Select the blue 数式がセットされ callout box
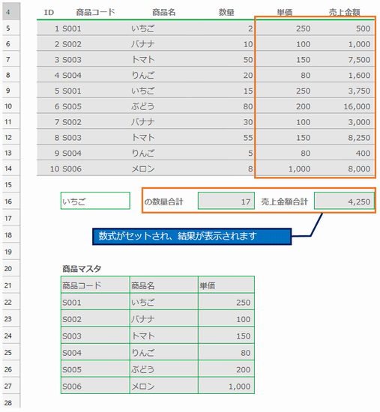This screenshot has height=412, width=380. [x=192, y=236]
